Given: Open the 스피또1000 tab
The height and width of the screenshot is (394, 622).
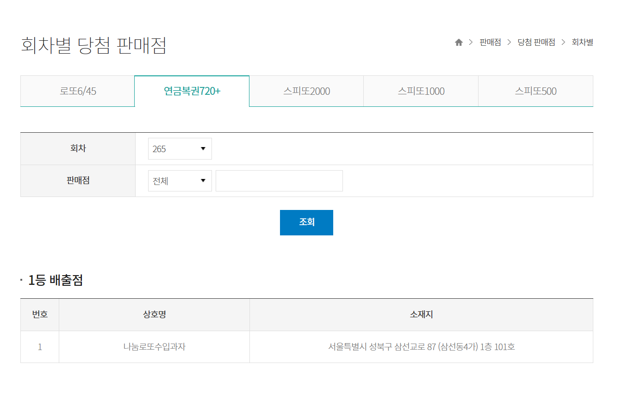Looking at the screenshot, I should [421, 91].
